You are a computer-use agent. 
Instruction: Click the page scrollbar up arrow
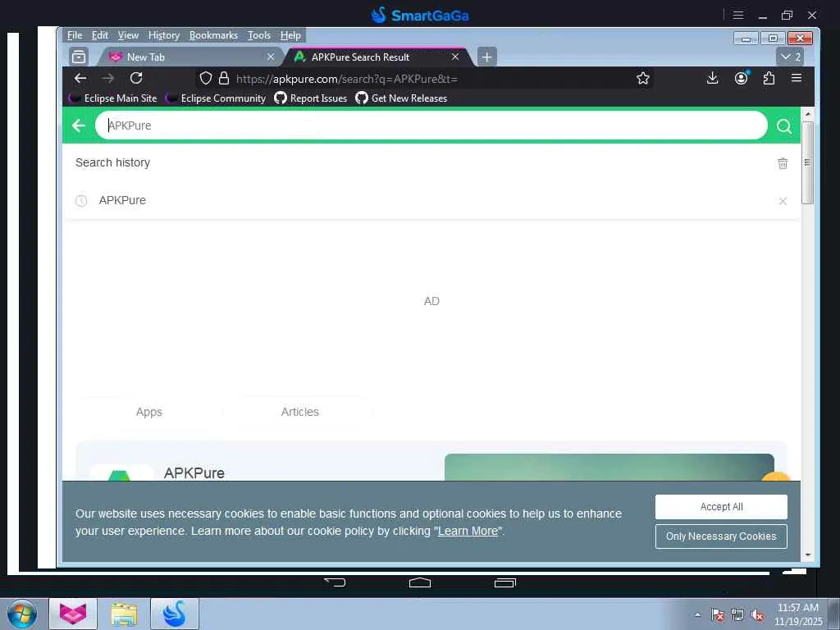point(807,114)
